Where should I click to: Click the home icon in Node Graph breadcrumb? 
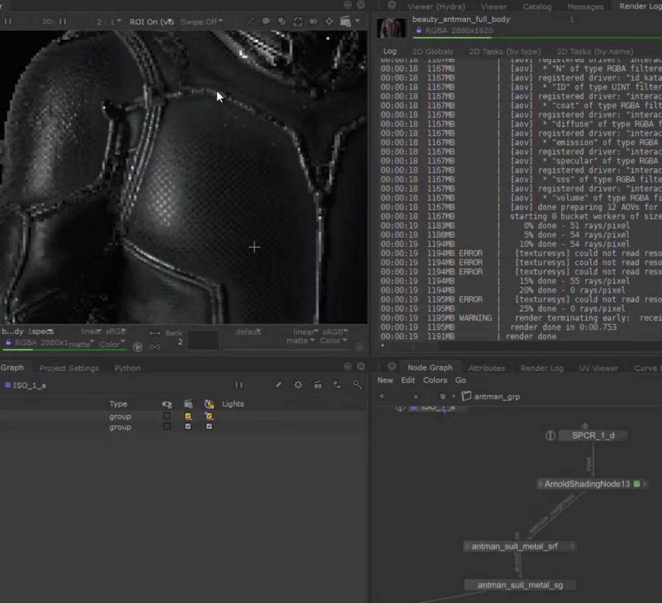[x=442, y=396]
